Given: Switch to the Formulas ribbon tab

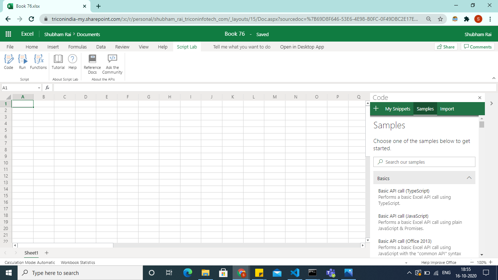Looking at the screenshot, I should click(x=77, y=47).
